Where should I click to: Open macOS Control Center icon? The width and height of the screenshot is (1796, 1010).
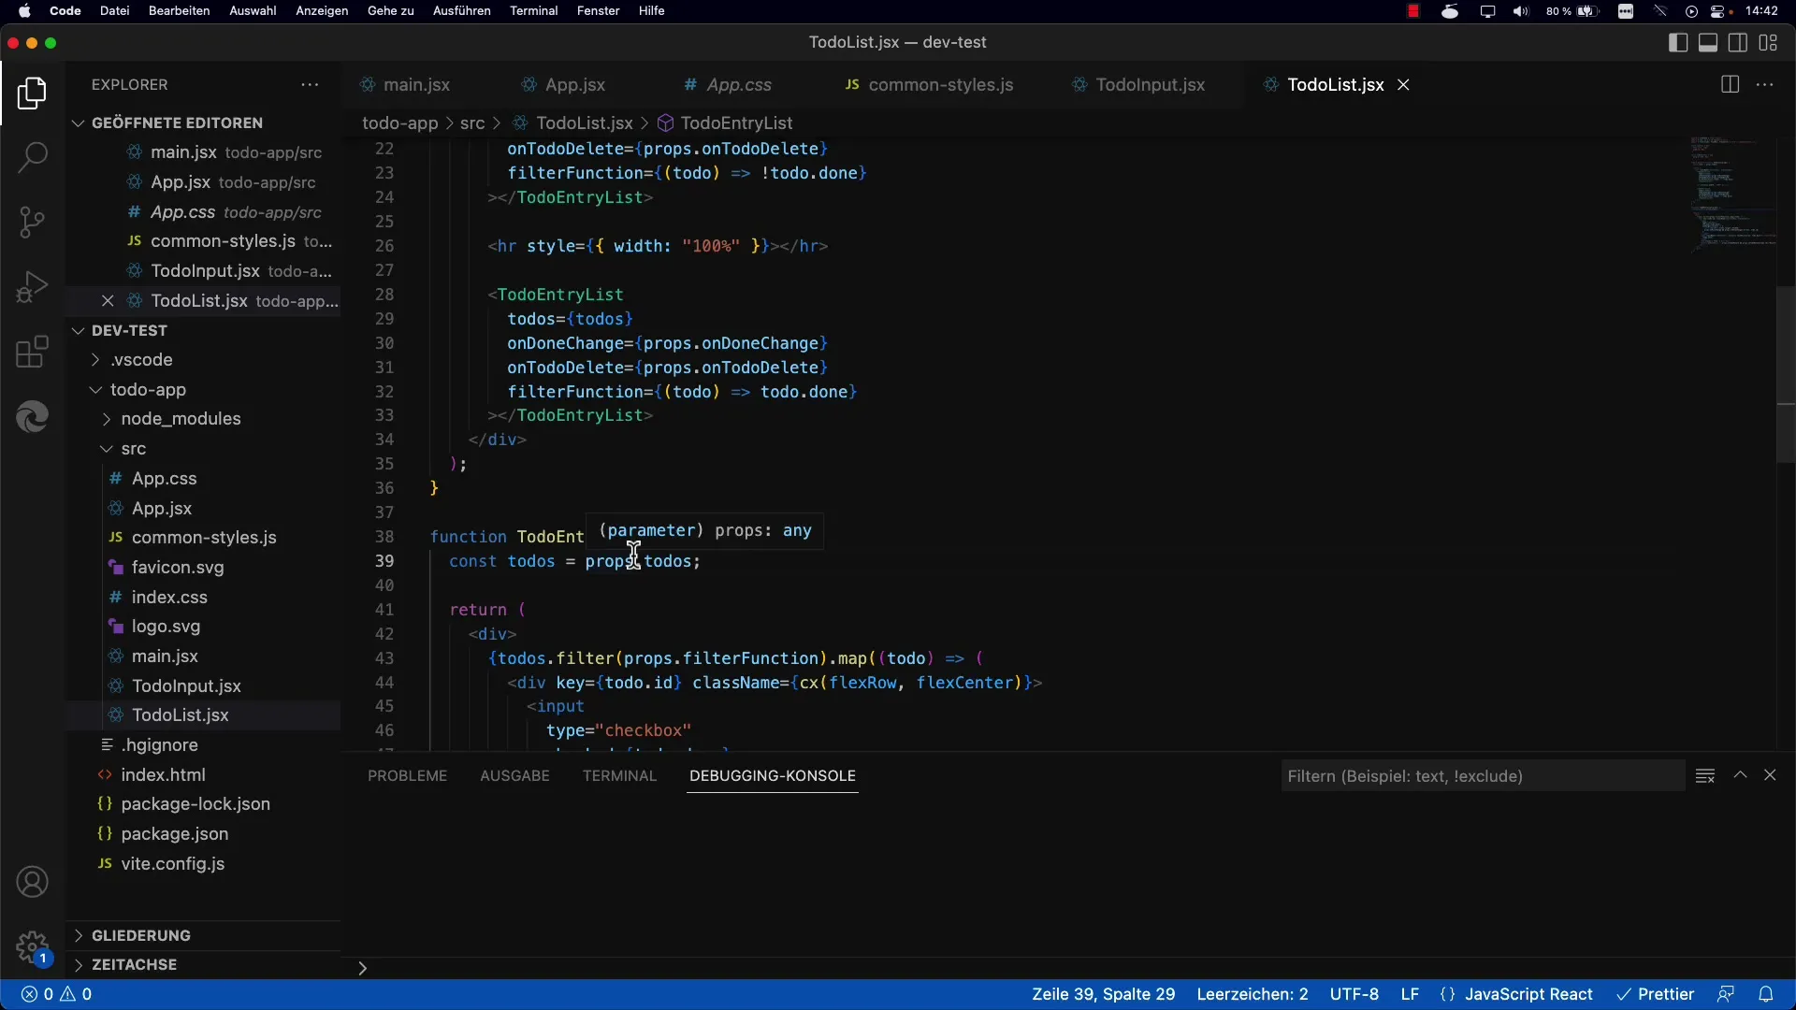pos(1719,11)
